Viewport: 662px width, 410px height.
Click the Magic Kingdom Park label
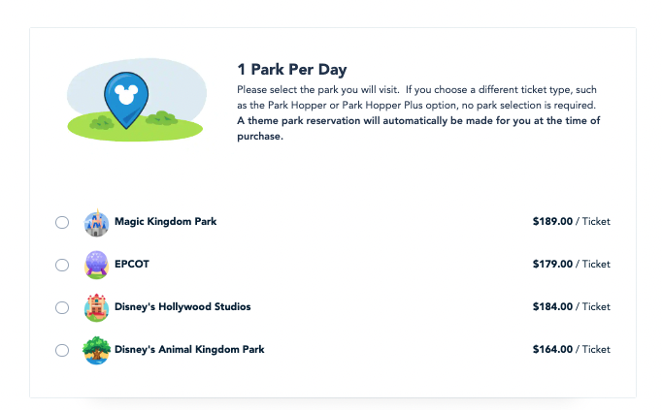[x=165, y=222]
